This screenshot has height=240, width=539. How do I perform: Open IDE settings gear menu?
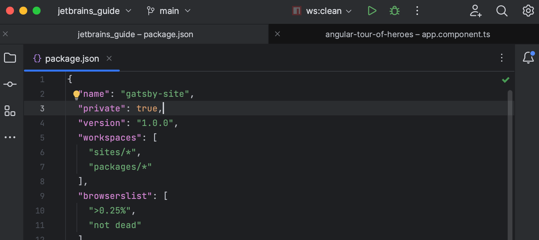click(528, 11)
